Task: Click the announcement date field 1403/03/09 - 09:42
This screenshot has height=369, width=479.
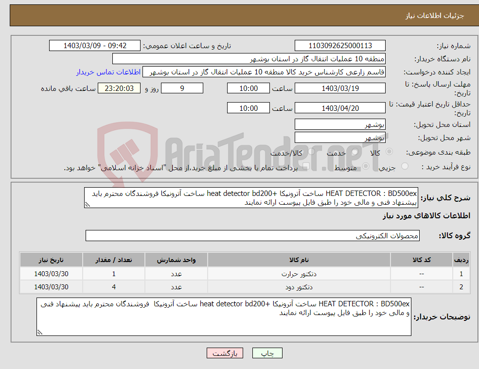Action: [x=95, y=46]
